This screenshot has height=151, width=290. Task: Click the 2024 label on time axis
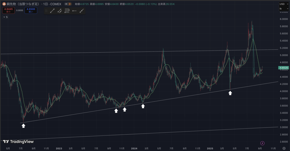[134, 148]
